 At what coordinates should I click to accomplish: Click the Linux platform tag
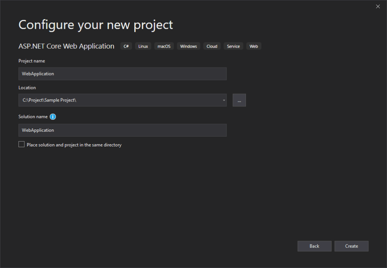click(143, 46)
